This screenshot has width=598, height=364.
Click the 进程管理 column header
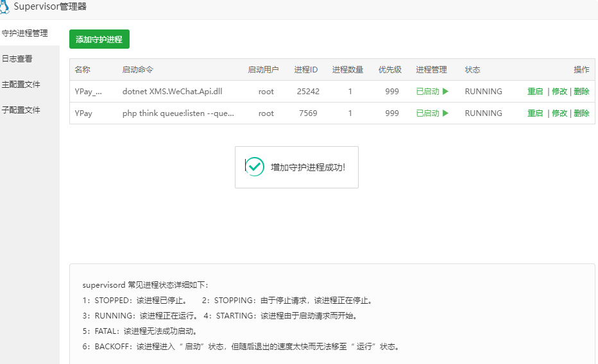(431, 70)
